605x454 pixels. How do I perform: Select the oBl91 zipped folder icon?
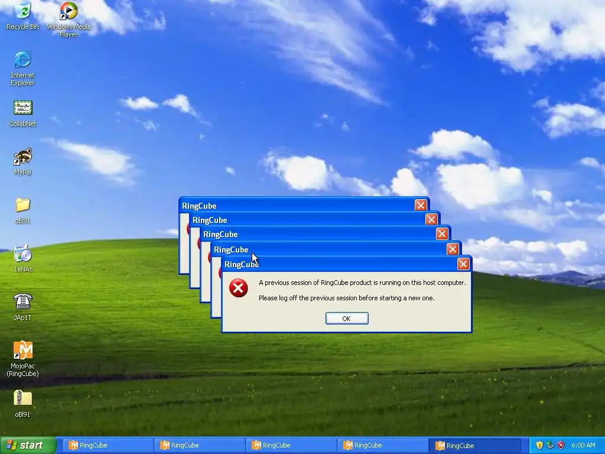[23, 404]
